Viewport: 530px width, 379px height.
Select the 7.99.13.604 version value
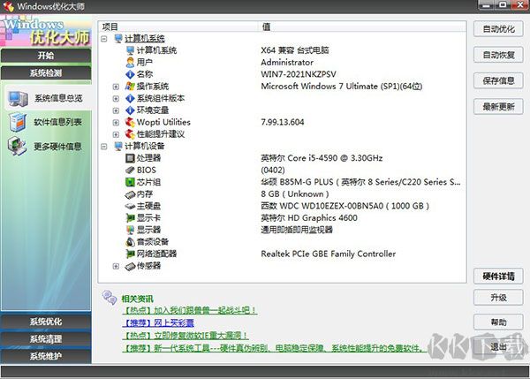[x=283, y=122]
